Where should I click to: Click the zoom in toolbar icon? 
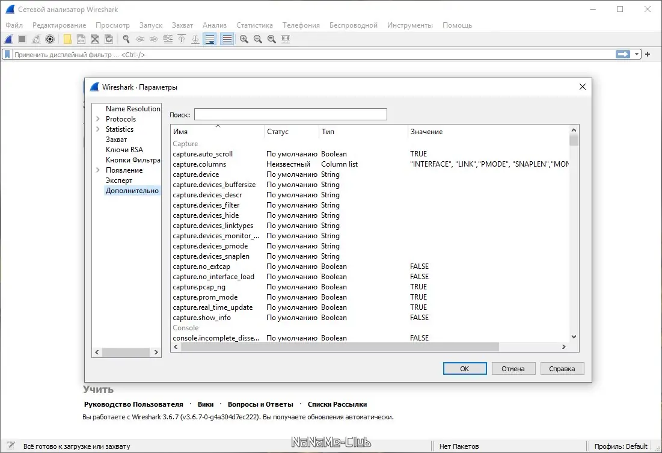244,39
